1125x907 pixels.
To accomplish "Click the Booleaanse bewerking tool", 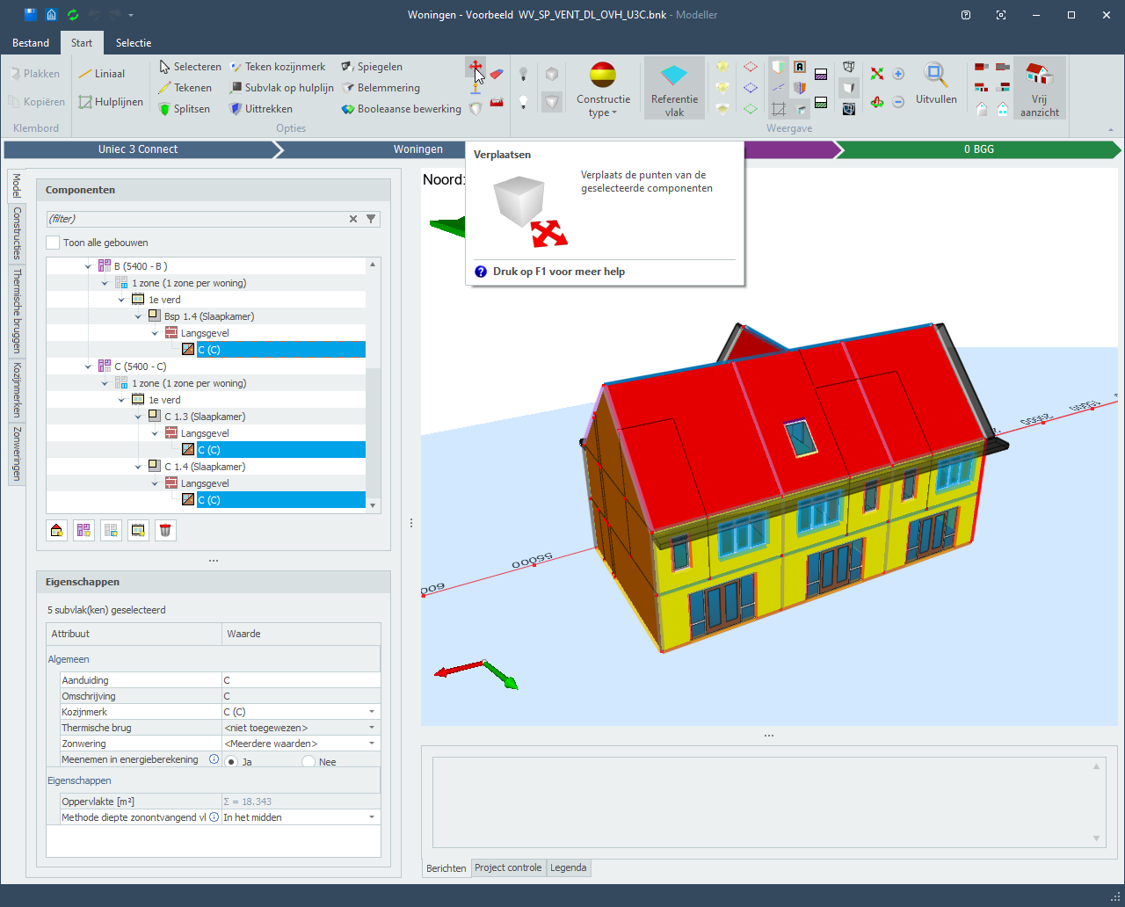I will point(401,109).
